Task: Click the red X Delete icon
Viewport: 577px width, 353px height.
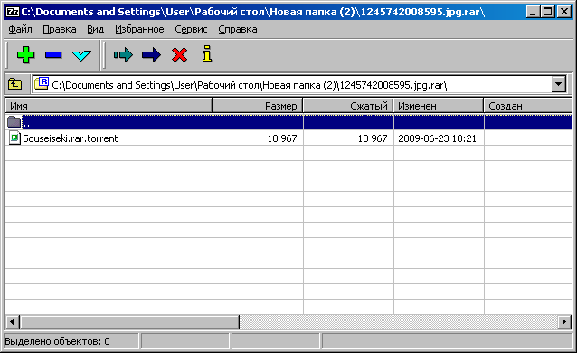Action: (179, 55)
